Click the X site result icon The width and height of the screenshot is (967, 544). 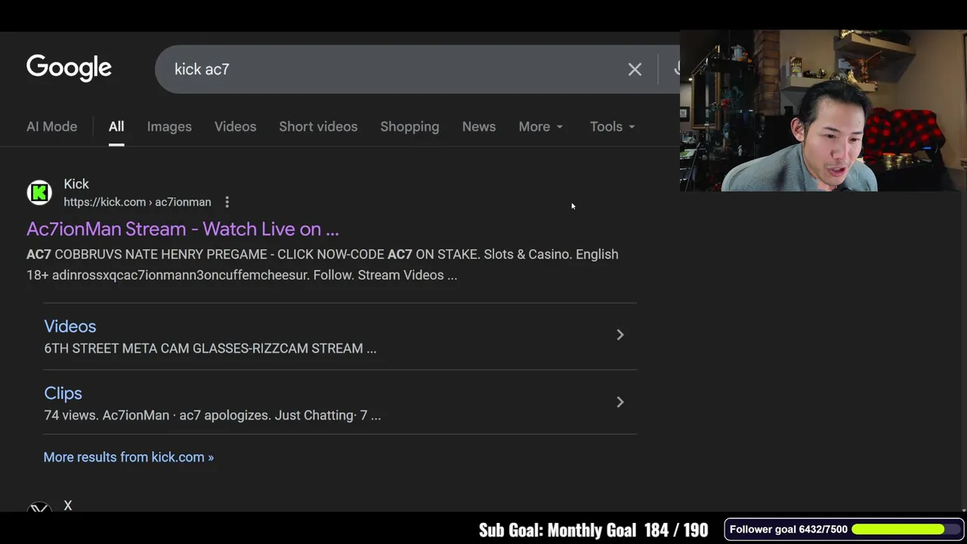tap(39, 507)
